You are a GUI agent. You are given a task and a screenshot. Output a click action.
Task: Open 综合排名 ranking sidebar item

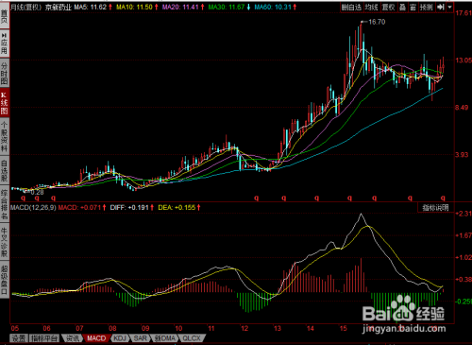5,204
